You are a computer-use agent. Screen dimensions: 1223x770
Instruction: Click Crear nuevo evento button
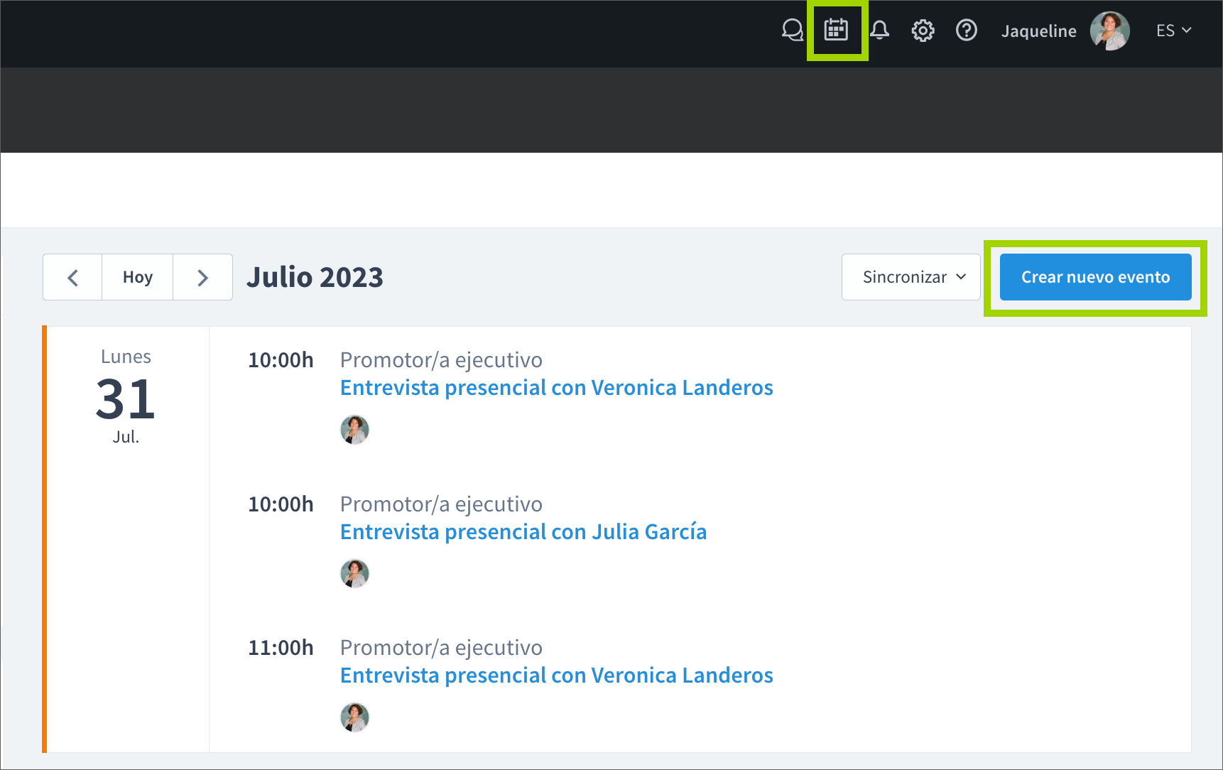click(x=1095, y=277)
